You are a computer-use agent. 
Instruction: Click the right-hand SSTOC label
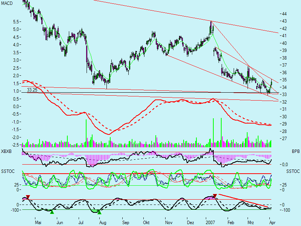pos(293,171)
